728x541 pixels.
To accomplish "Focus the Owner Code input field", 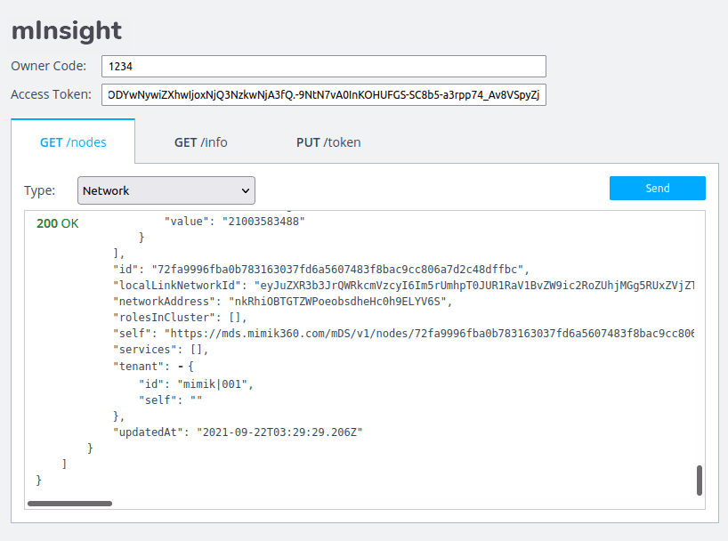I will pyautogui.click(x=323, y=66).
